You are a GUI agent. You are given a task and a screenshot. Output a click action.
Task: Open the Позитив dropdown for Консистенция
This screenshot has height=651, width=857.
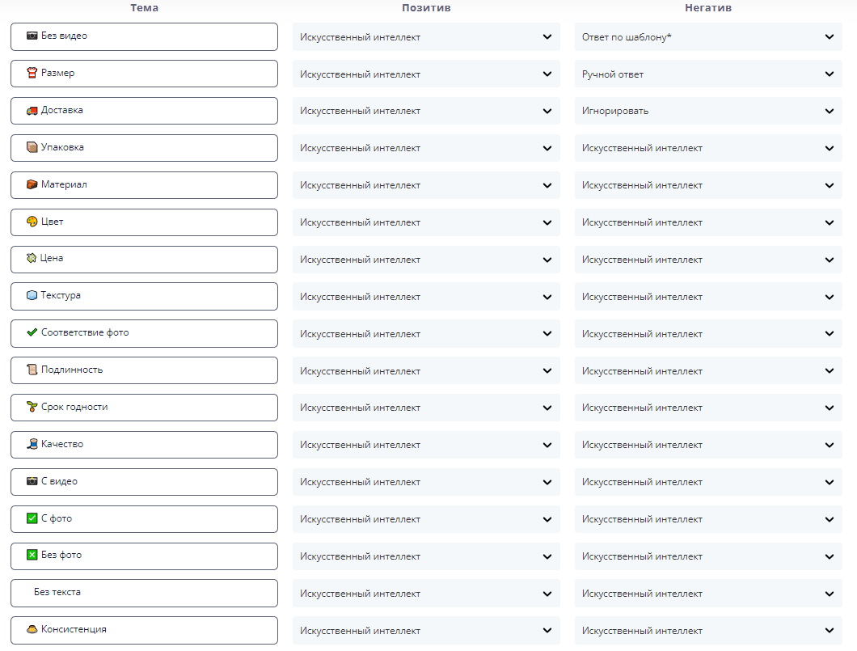(425, 631)
